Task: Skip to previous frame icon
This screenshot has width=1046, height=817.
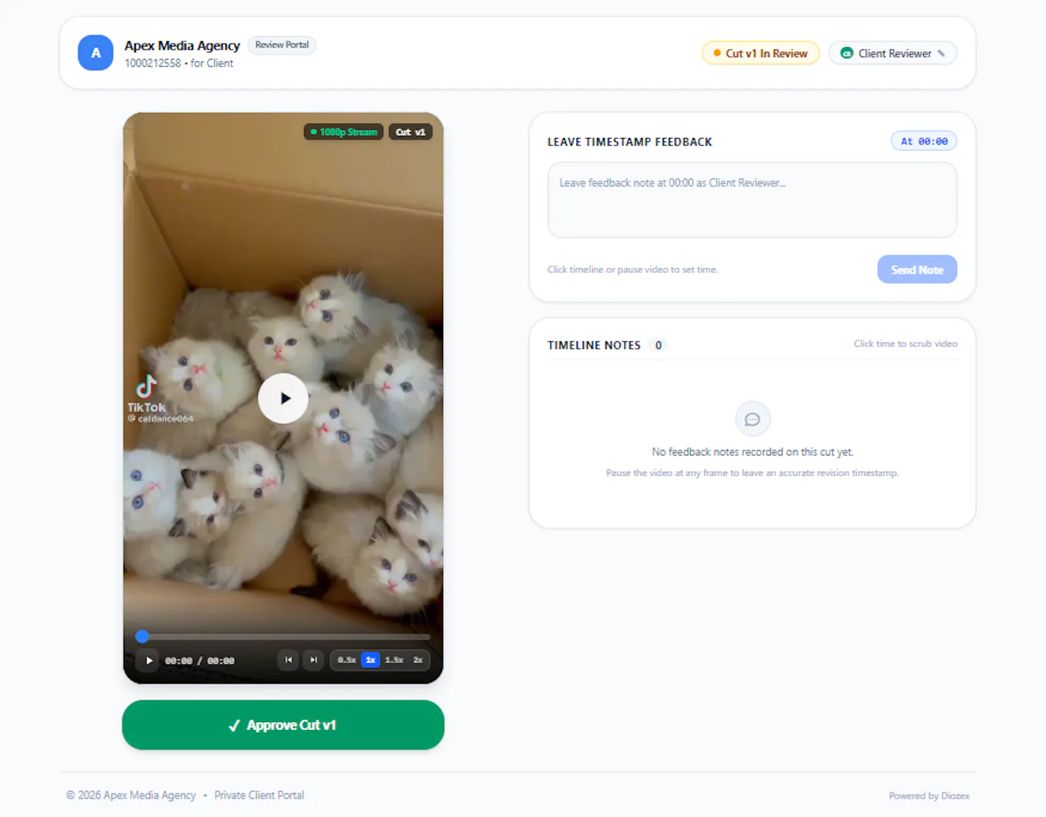Action: (288, 660)
